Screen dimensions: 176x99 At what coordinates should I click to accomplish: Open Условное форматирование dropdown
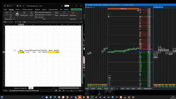pos(43,12)
